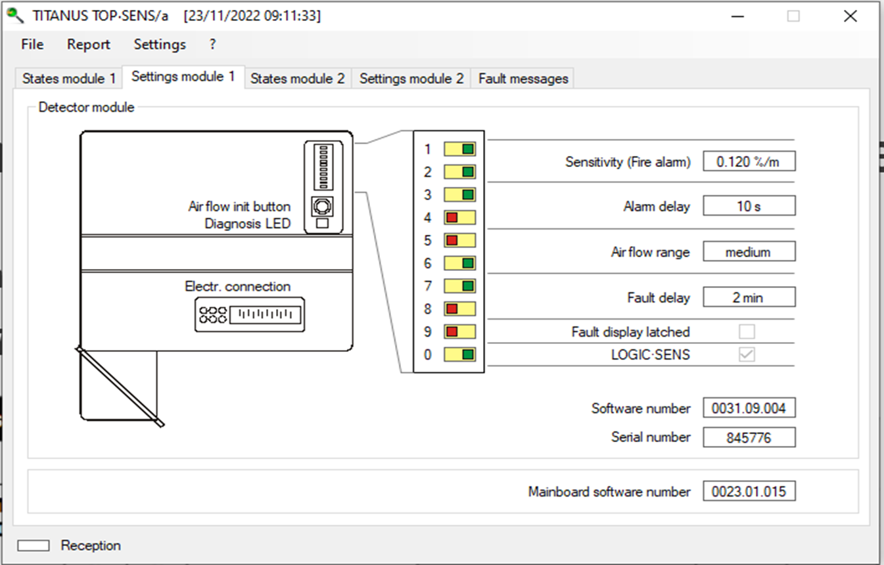The width and height of the screenshot is (884, 565).
Task: Toggle DIP switch 8
Action: (459, 309)
